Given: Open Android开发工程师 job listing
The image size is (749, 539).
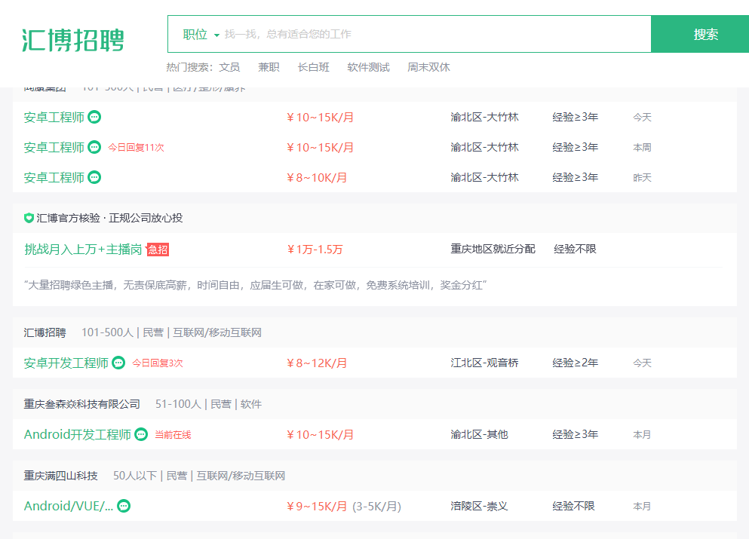Looking at the screenshot, I should point(78,434).
